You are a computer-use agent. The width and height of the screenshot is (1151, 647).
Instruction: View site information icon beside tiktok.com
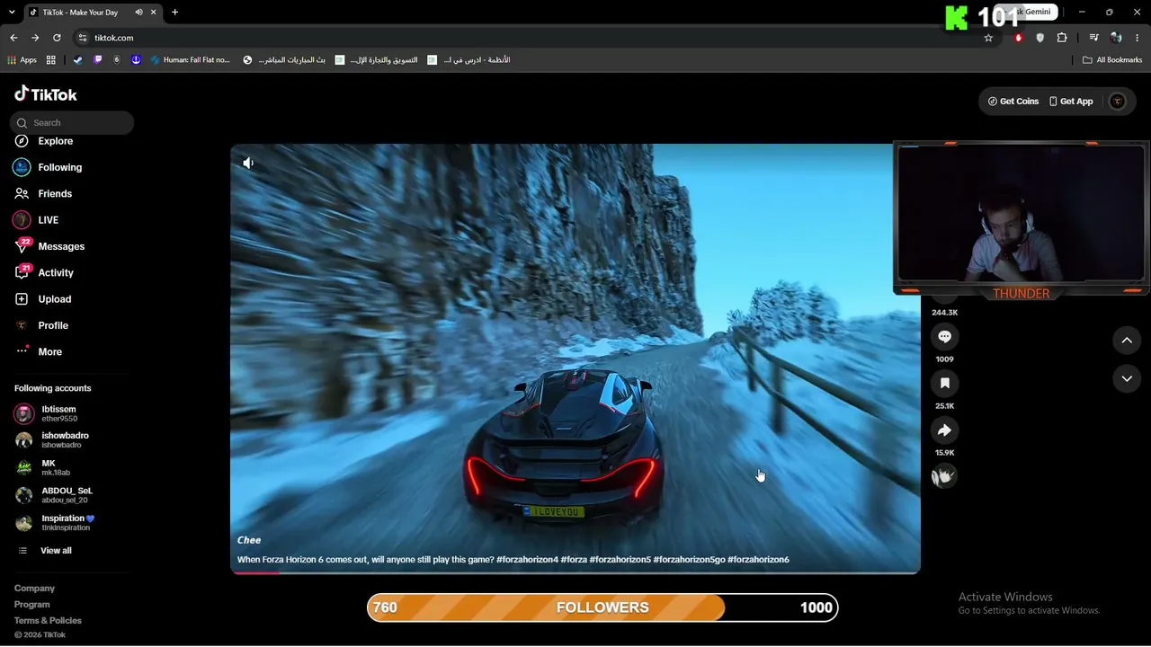(x=82, y=38)
